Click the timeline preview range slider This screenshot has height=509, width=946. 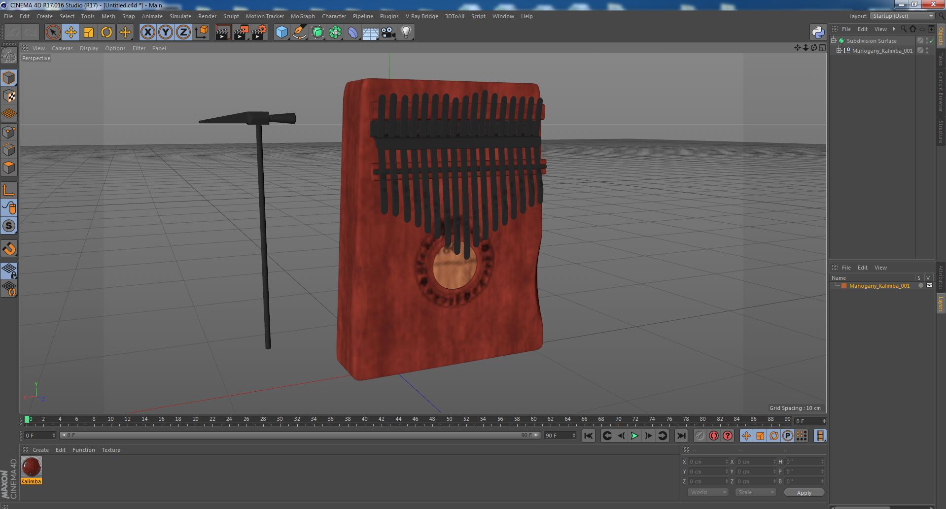(x=300, y=436)
